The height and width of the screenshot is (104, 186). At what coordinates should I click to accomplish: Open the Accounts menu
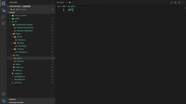[3, 94]
